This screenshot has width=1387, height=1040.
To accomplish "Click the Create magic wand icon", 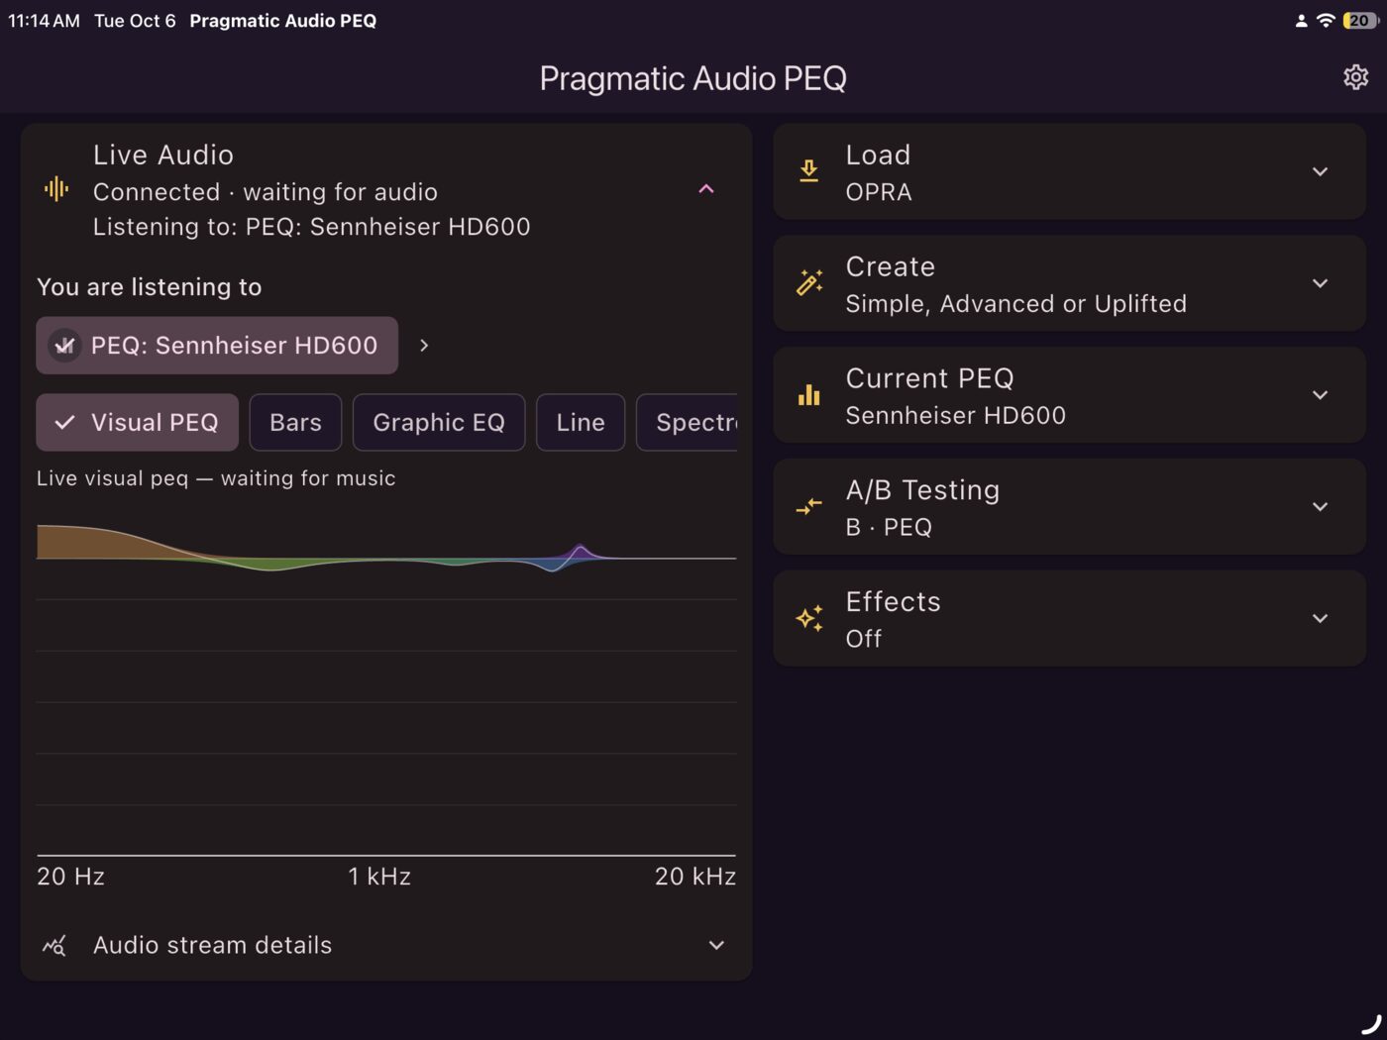I will click(x=809, y=283).
